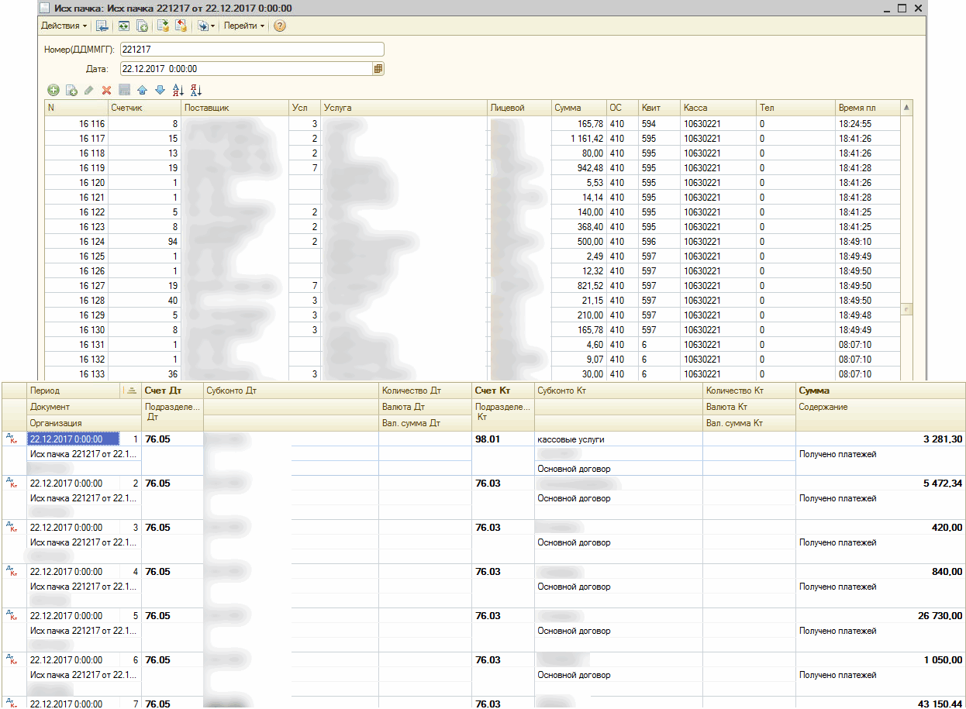Viewport: 966px width, 709px height.
Task: Move row down with blue down arrow
Action: point(160,91)
